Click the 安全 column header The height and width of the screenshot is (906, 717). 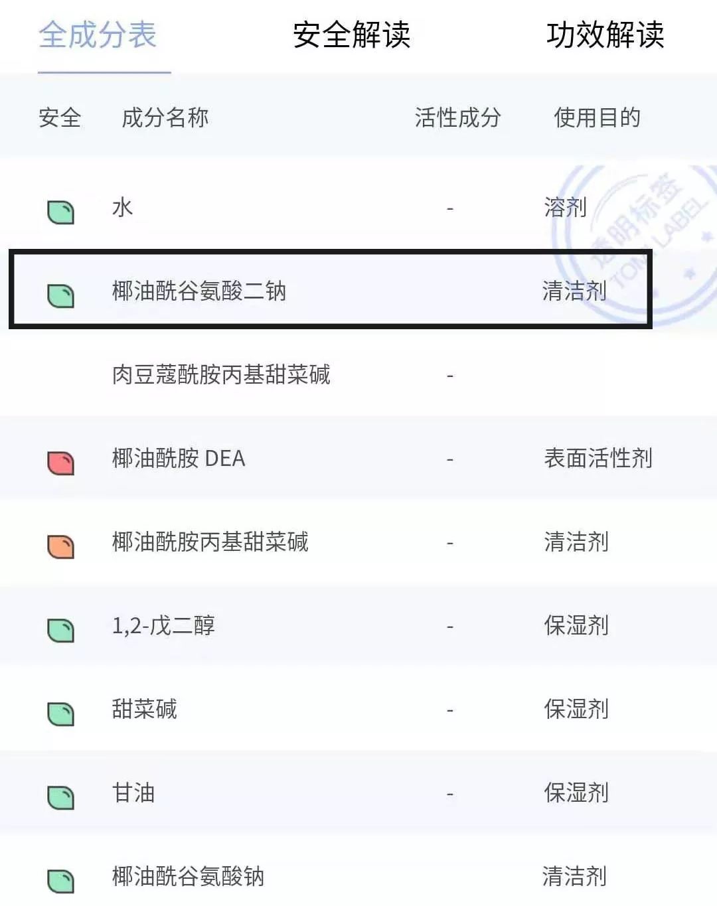click(x=60, y=117)
